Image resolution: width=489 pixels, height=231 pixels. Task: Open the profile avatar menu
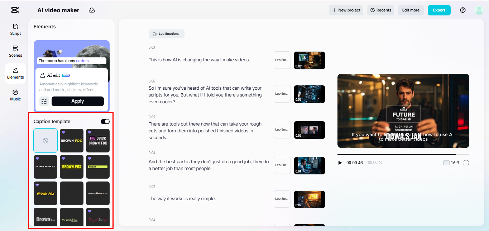(479, 10)
